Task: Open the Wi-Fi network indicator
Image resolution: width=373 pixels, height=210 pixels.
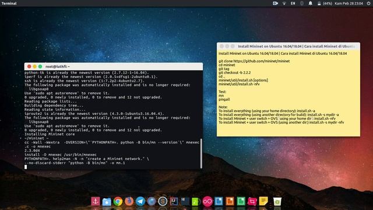Action: tap(284, 3)
